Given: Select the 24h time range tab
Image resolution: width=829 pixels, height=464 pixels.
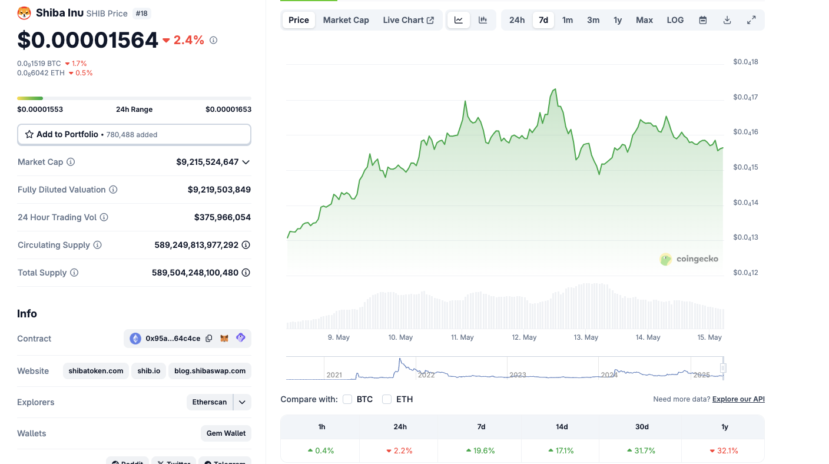Looking at the screenshot, I should tap(517, 20).
